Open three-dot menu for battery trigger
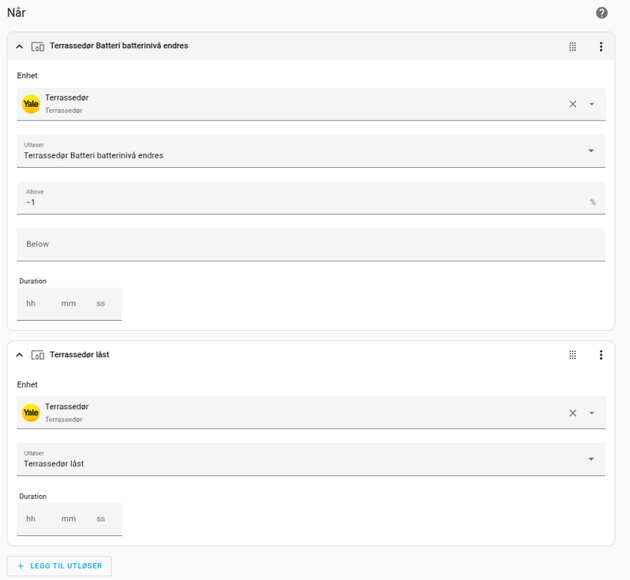 (x=601, y=46)
